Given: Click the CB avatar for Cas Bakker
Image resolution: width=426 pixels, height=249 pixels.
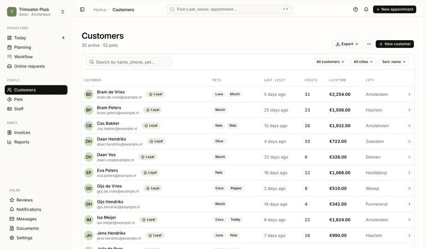Looking at the screenshot, I should (89, 125).
